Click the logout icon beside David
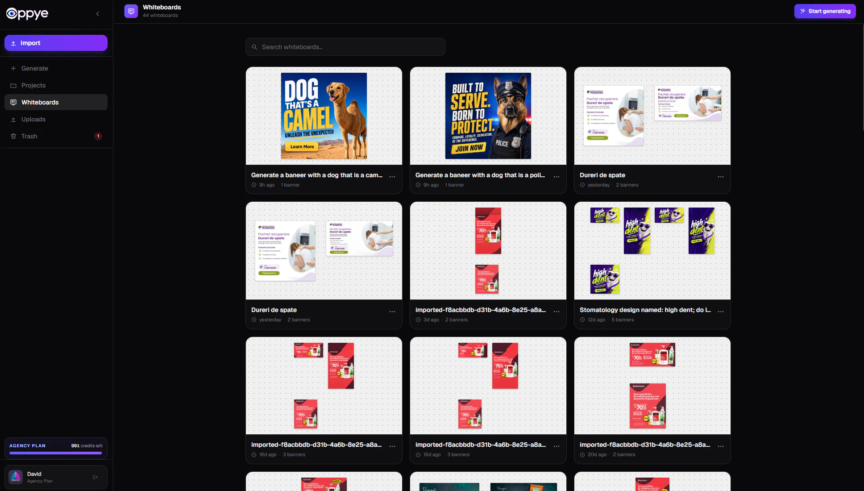The image size is (864, 491). (x=96, y=477)
